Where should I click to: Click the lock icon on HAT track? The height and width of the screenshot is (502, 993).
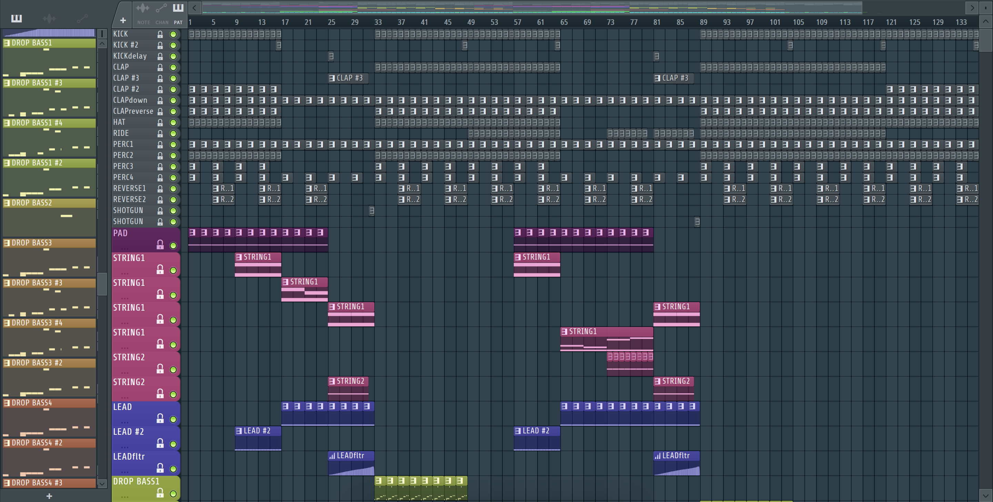click(160, 123)
